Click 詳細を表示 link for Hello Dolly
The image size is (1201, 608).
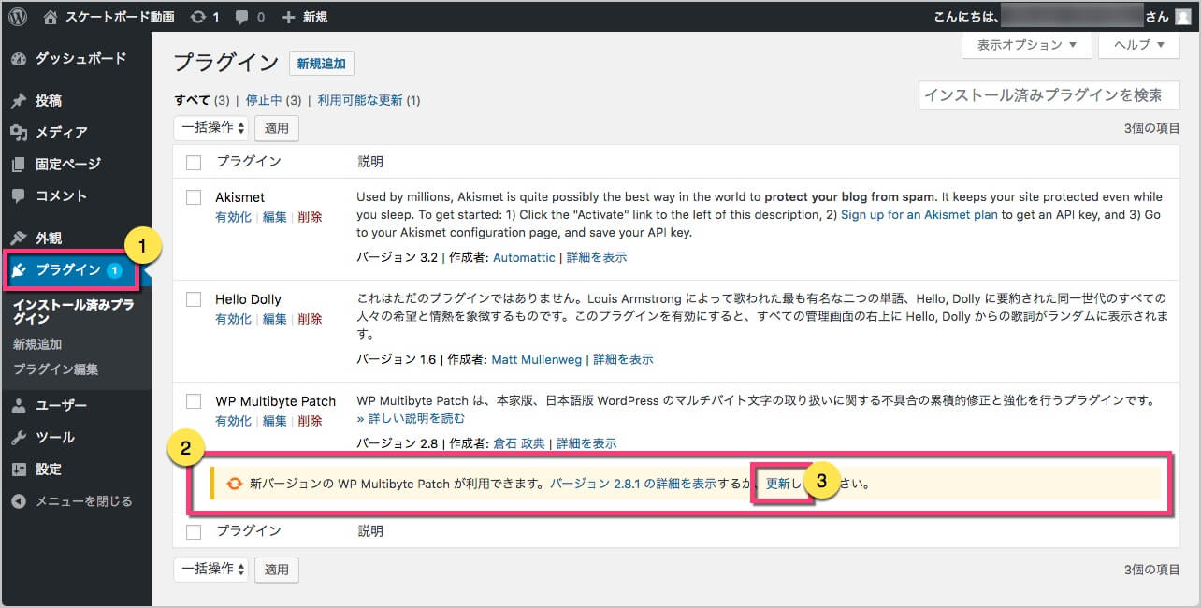click(x=624, y=359)
